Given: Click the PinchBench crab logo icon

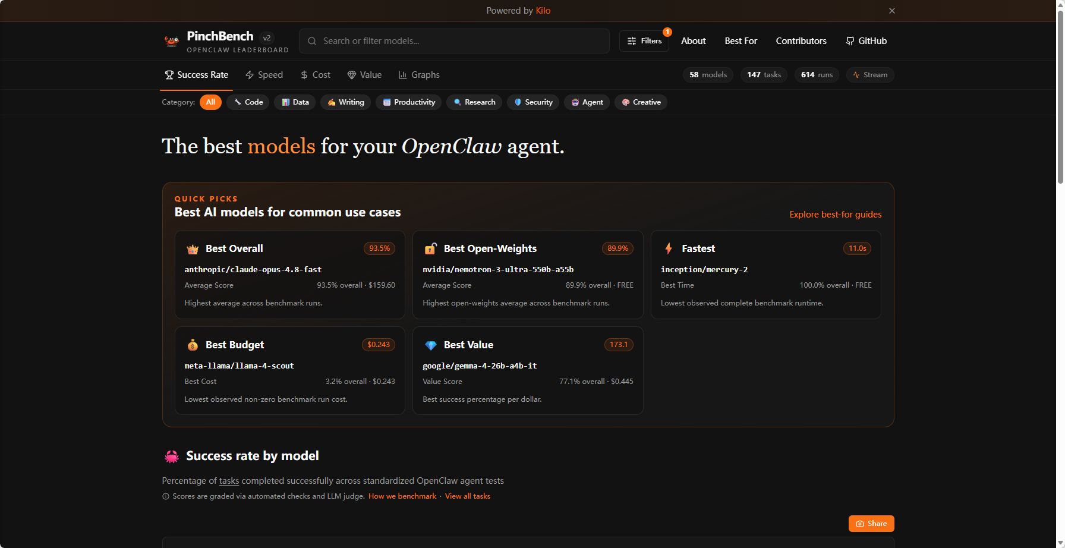Looking at the screenshot, I should (172, 40).
